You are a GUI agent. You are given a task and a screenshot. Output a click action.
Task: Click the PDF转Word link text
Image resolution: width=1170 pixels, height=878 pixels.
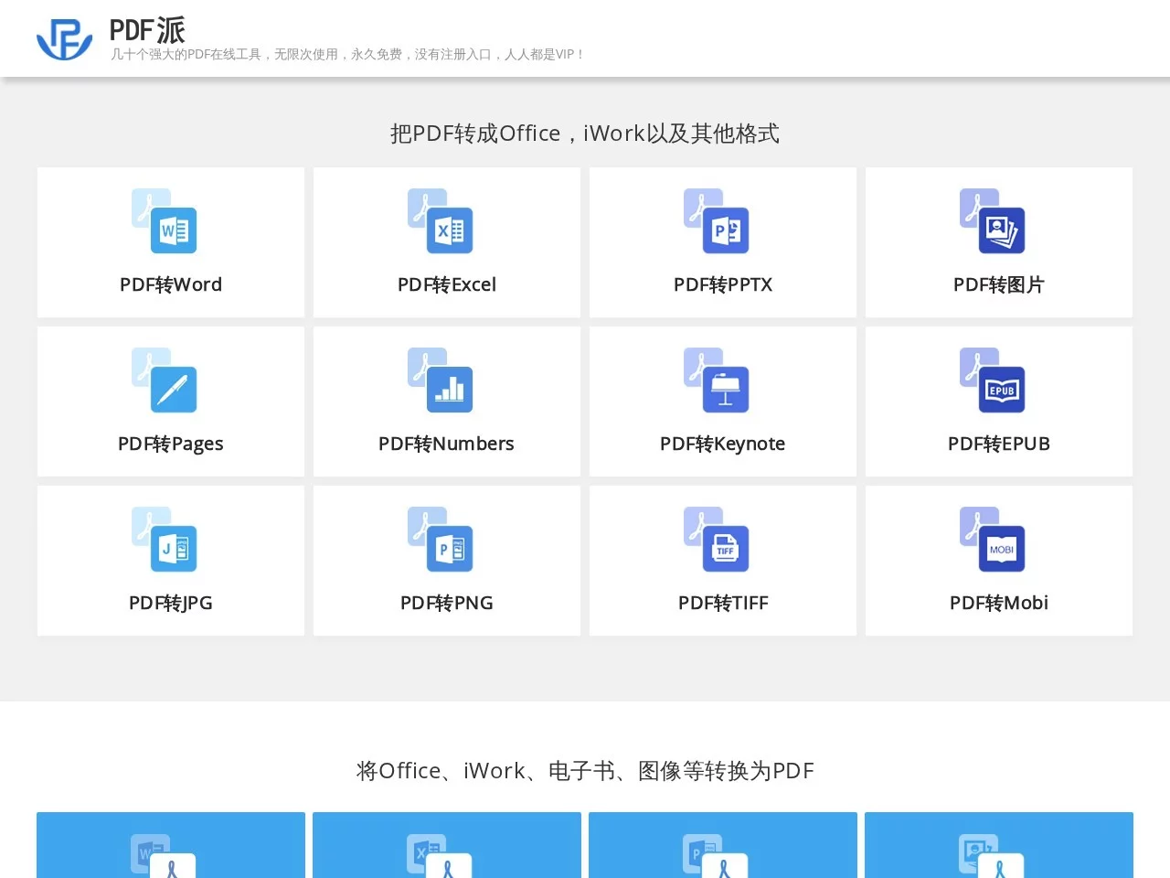[171, 284]
